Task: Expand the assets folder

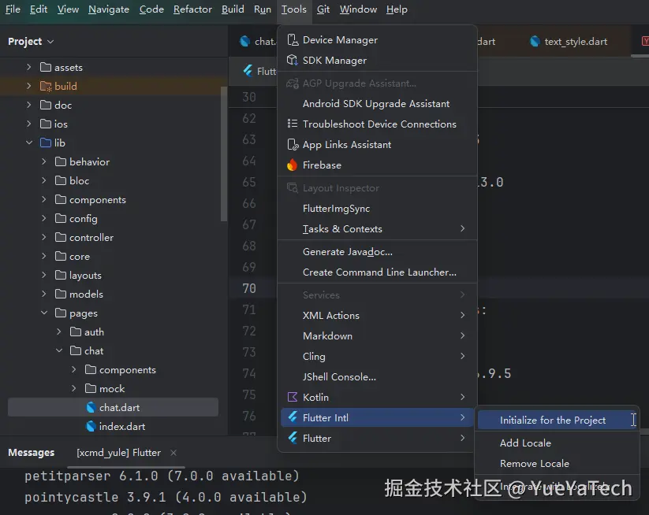Action: (28, 67)
